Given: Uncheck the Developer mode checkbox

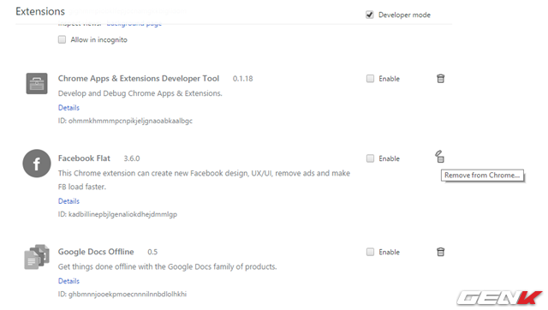Looking at the screenshot, I should [x=369, y=15].
